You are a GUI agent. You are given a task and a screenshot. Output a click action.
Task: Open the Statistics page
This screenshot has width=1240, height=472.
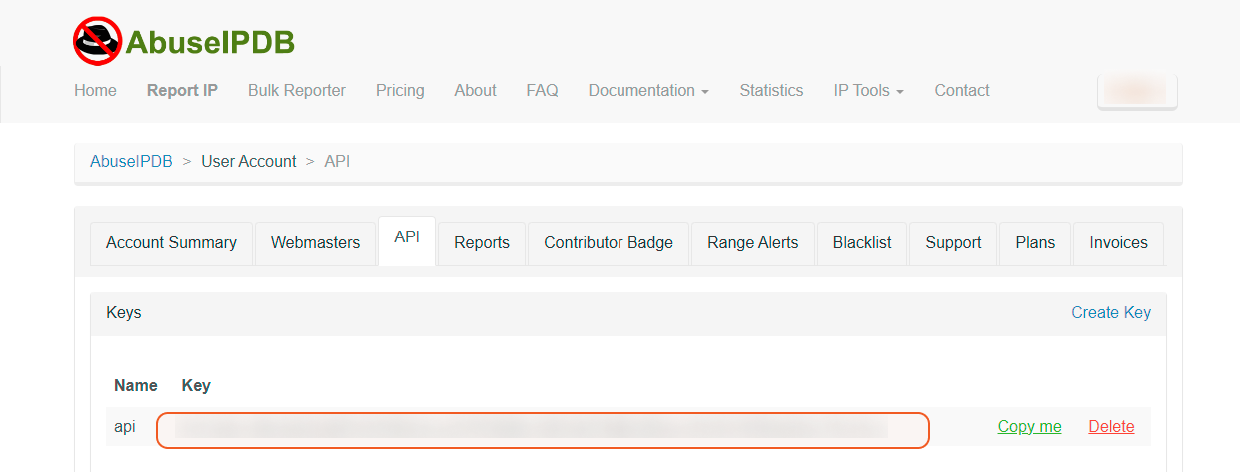point(771,90)
